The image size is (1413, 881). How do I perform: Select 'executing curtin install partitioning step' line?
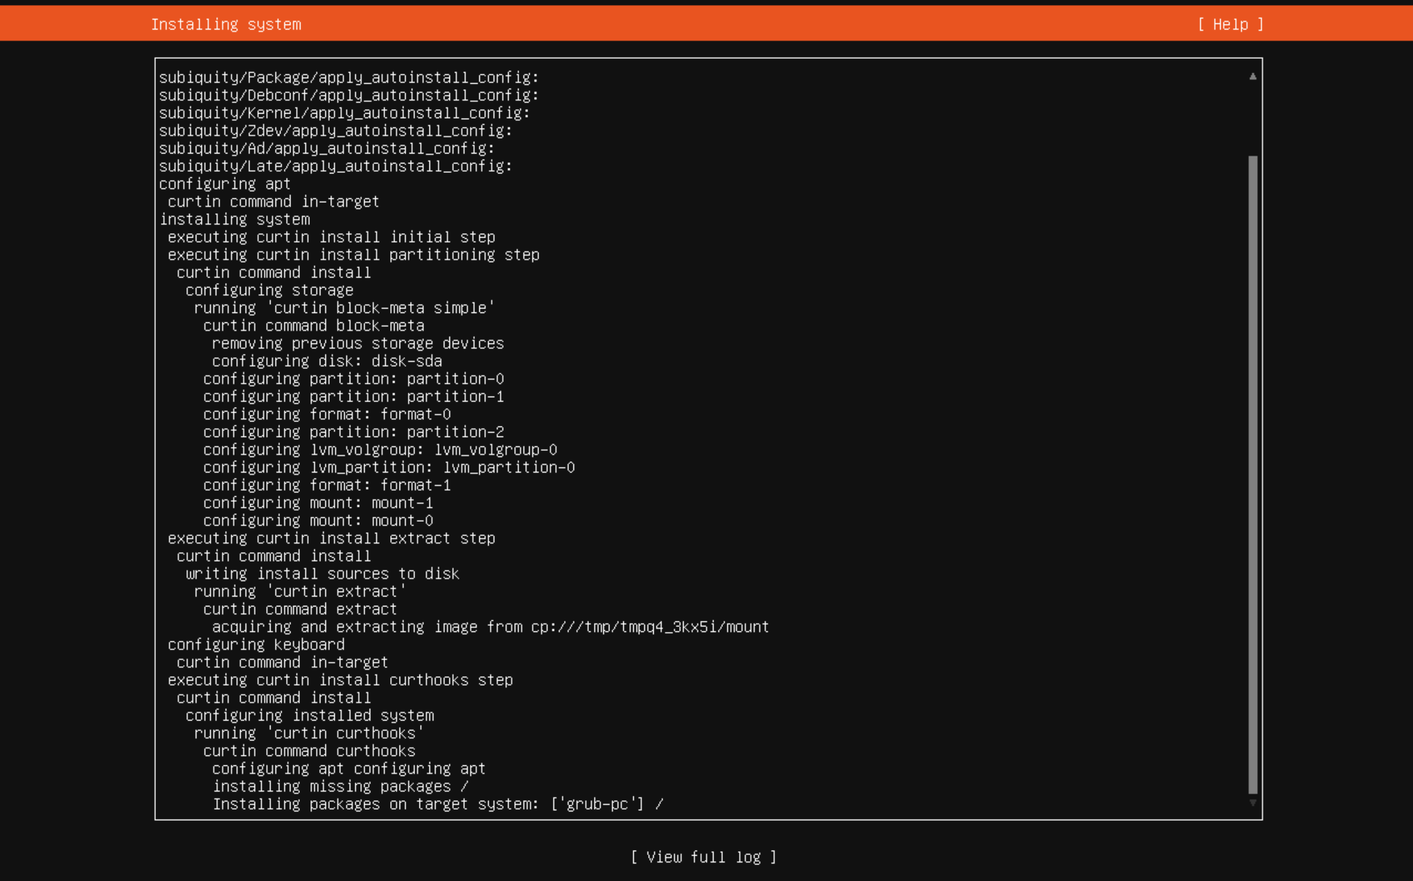pos(354,255)
